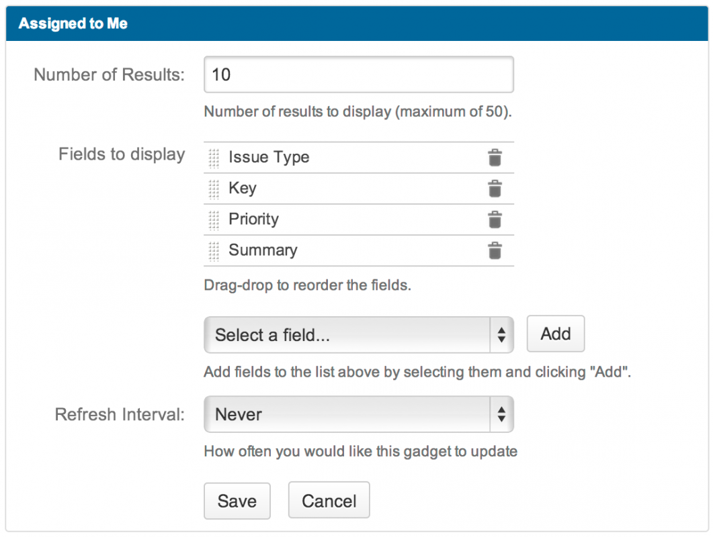Cancel the gadget settings
This screenshot has height=537, width=713.
(329, 501)
